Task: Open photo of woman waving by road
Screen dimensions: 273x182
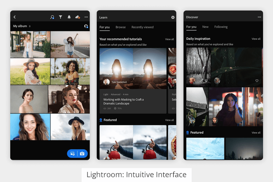Action: click(x=70, y=44)
